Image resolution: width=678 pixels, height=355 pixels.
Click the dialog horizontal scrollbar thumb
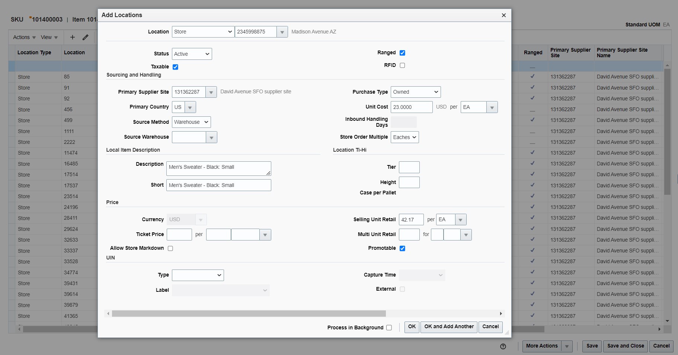249,314
